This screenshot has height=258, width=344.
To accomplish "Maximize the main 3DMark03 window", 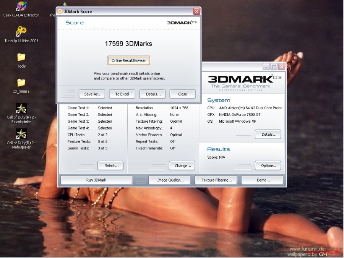I will point(274,67).
